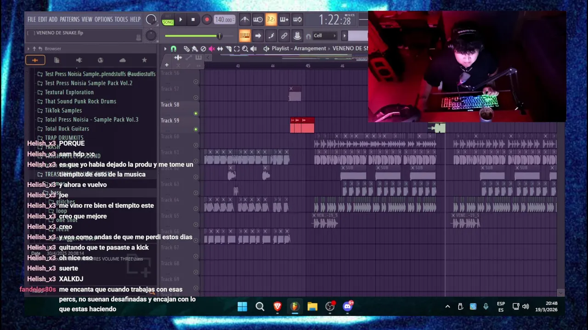Image resolution: width=588 pixels, height=330 pixels.
Task: Open the HELP menu
Action: tap(135, 19)
